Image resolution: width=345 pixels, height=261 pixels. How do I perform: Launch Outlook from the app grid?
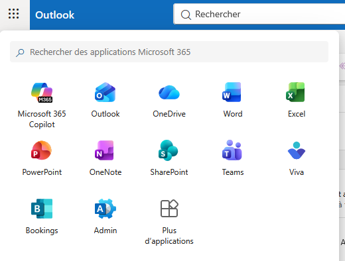point(105,100)
